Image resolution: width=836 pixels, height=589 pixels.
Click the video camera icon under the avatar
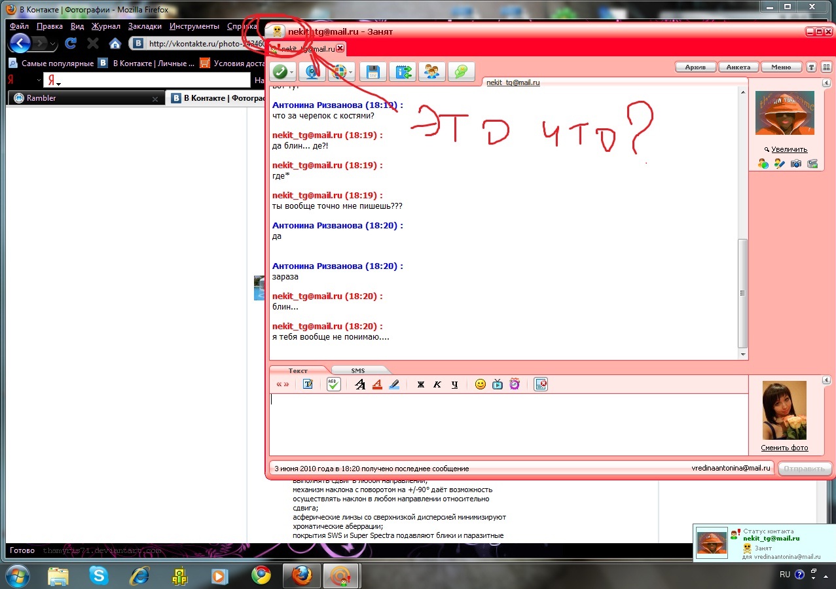tap(812, 164)
